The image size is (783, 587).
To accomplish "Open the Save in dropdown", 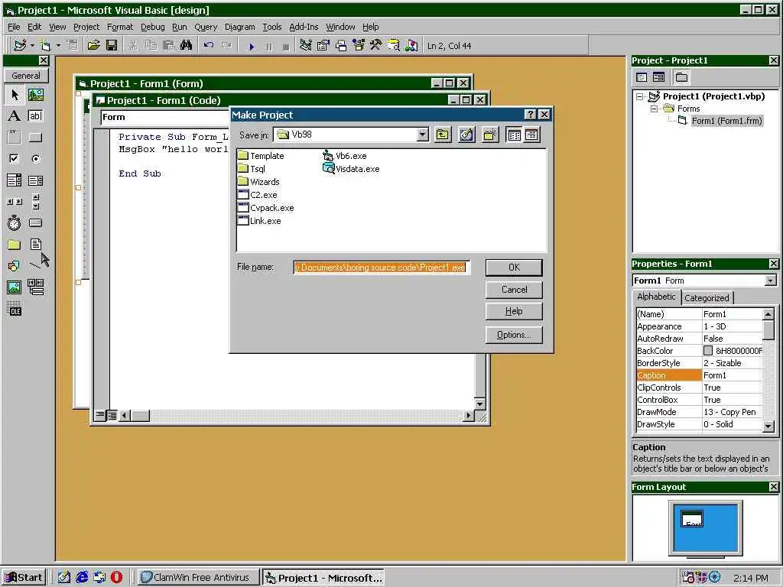I will click(422, 135).
